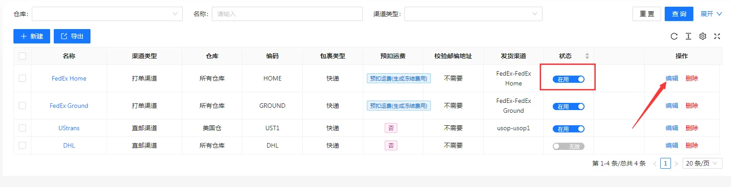Open the 20 条/页 page size dropdown
The height and width of the screenshot is (187, 731).
click(702, 164)
